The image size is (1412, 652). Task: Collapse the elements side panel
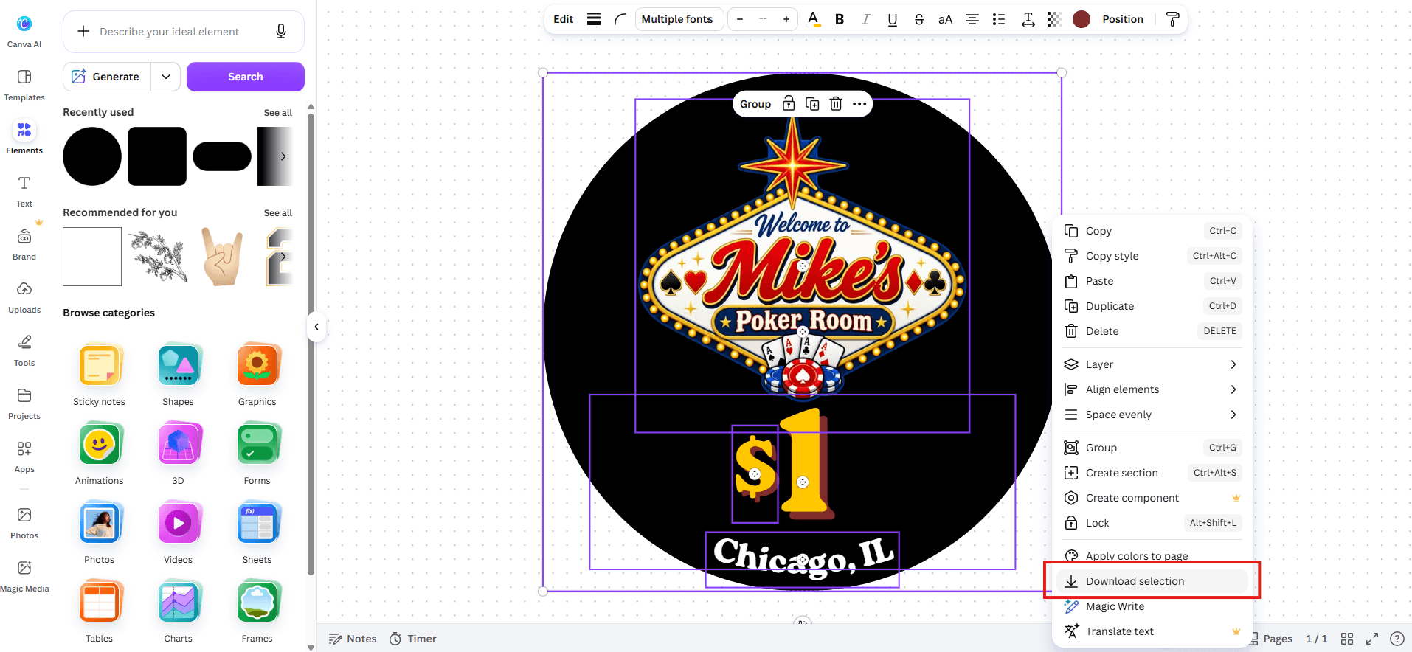(316, 327)
